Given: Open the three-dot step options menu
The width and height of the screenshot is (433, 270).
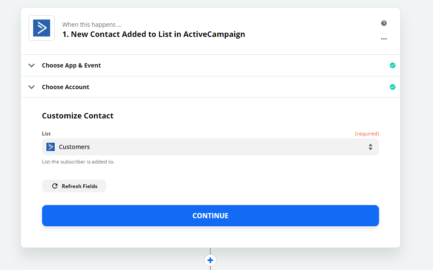Looking at the screenshot, I should [384, 39].
